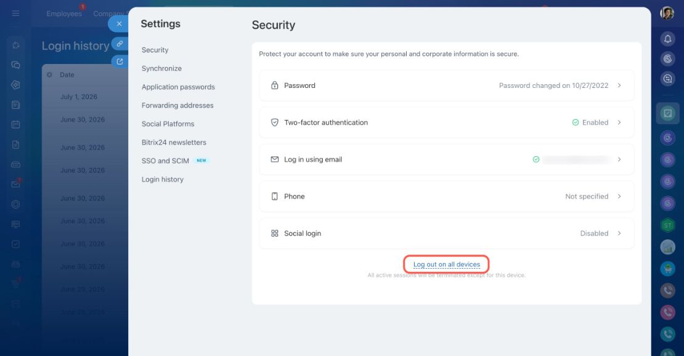Open the settings page in a new window
Image resolution: width=684 pixels, height=356 pixels.
(x=120, y=61)
